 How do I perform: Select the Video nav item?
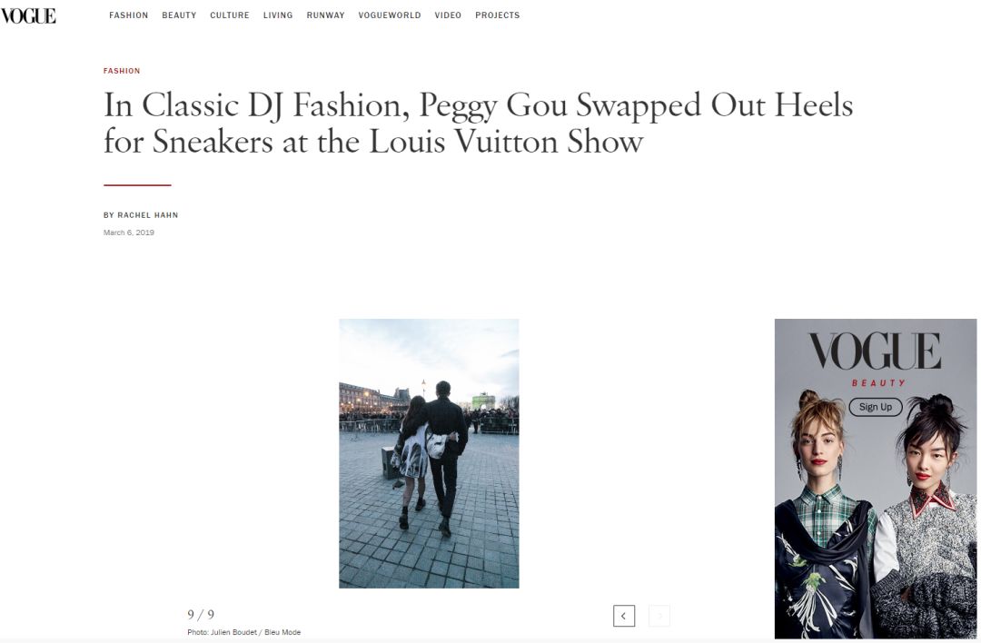[448, 15]
